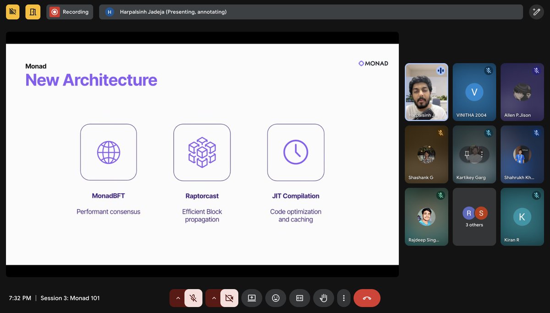
Task: Click the "Code optimization and caching" text
Action: pyautogui.click(x=296, y=216)
